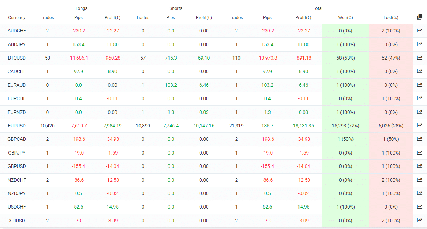Click the Total Trades column header
Image resolution: width=427 pixels, height=229 pixels.
point(236,18)
